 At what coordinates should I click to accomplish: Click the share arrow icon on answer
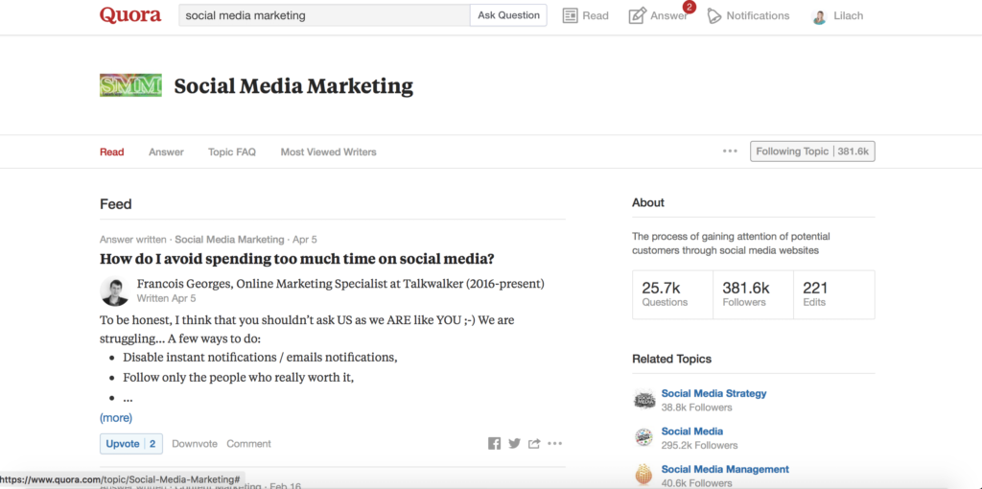(x=534, y=443)
